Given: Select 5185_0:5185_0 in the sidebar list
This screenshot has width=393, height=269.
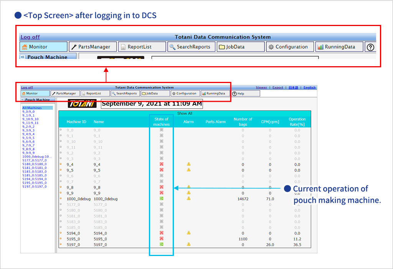Looking at the screenshot, I should tap(35, 175).
